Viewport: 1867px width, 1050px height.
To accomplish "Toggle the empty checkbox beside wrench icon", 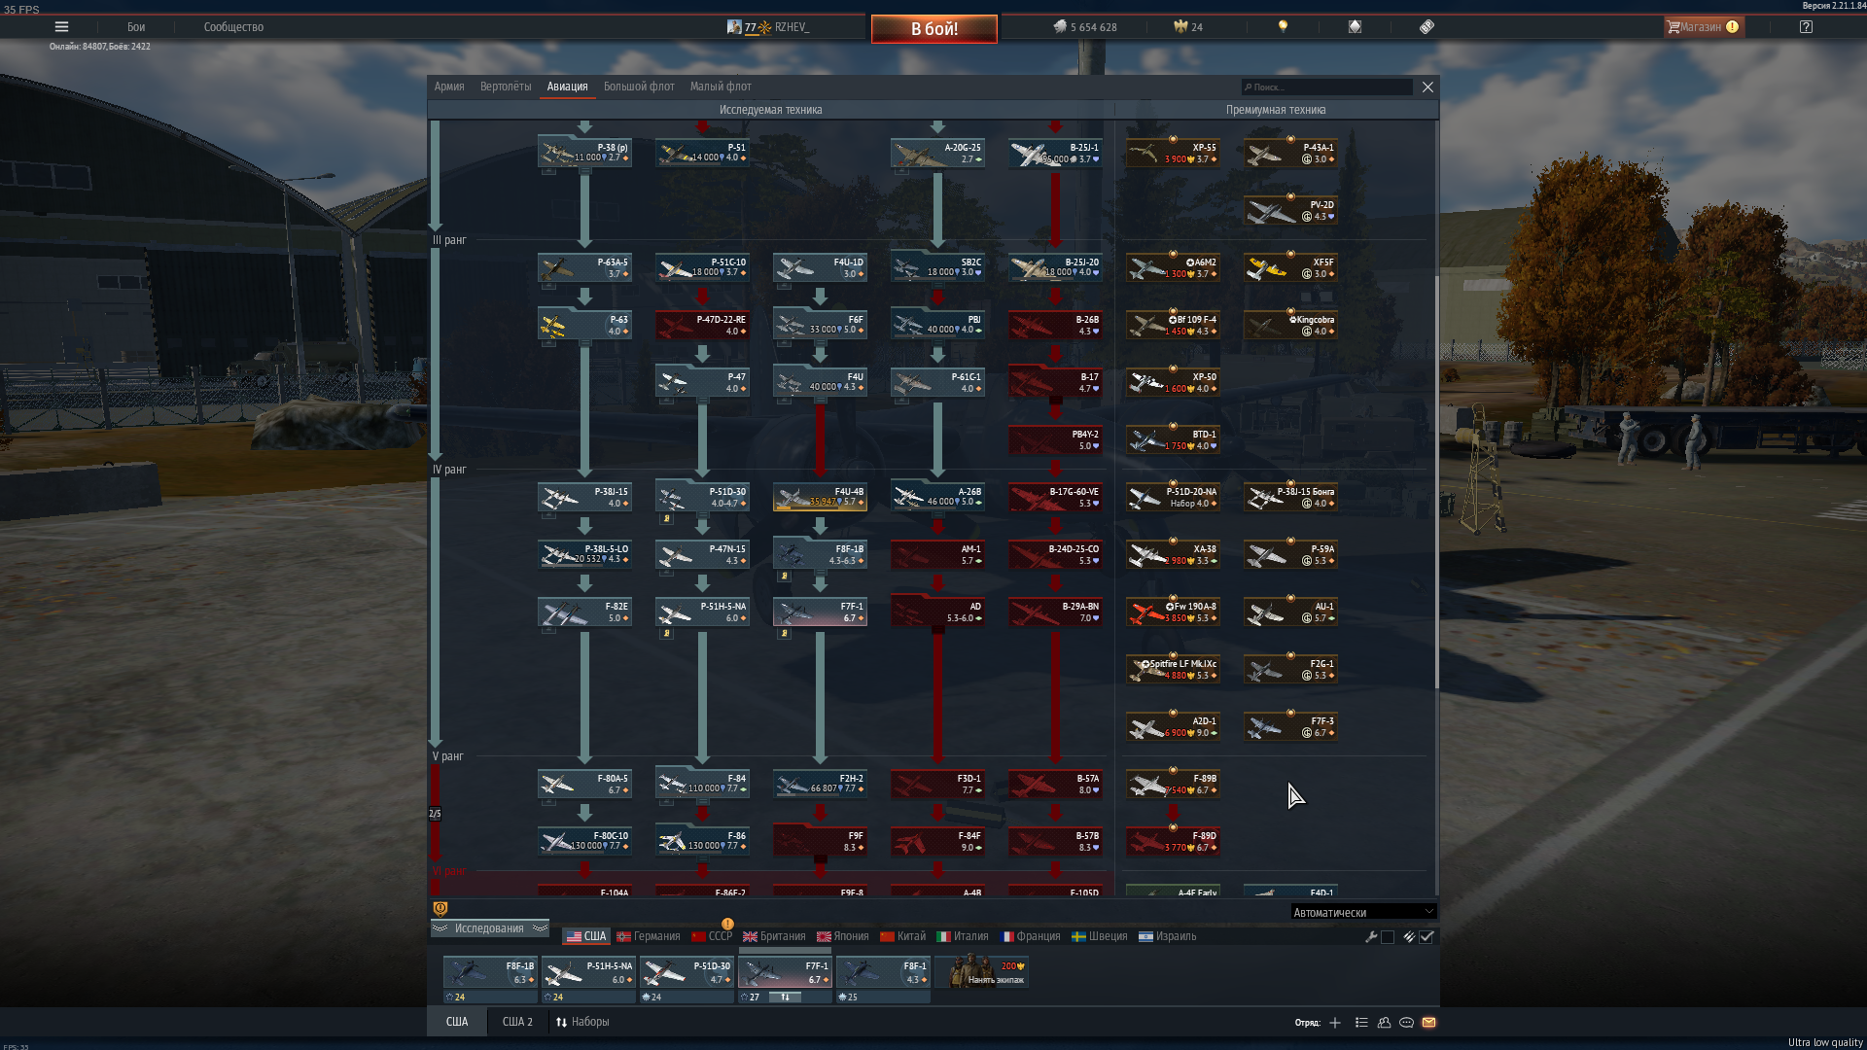I will click(1388, 937).
